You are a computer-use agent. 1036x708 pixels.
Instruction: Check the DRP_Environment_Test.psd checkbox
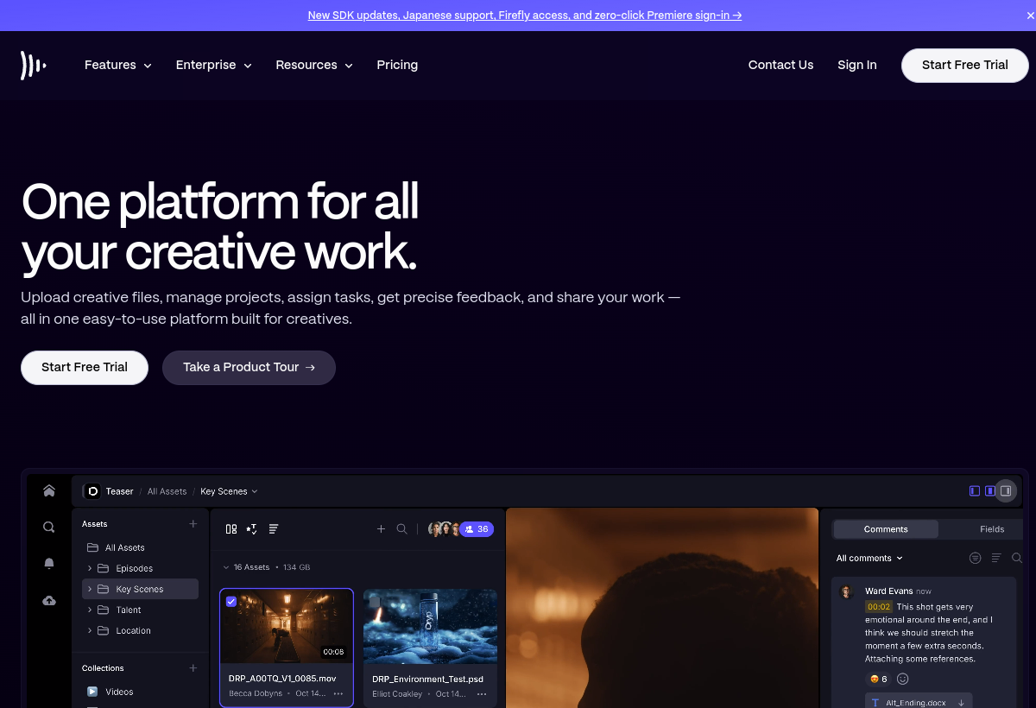pos(375,602)
